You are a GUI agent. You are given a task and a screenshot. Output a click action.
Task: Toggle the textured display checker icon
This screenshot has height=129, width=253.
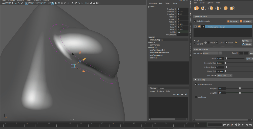click(x=62, y=3)
